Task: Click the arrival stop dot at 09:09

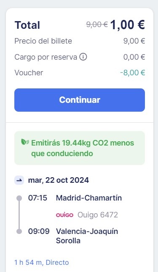Action: click(19, 231)
